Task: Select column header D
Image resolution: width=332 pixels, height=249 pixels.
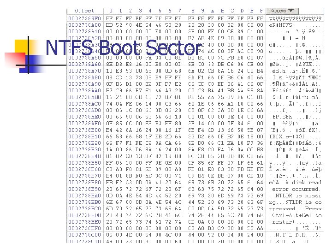Action: (x=242, y=11)
